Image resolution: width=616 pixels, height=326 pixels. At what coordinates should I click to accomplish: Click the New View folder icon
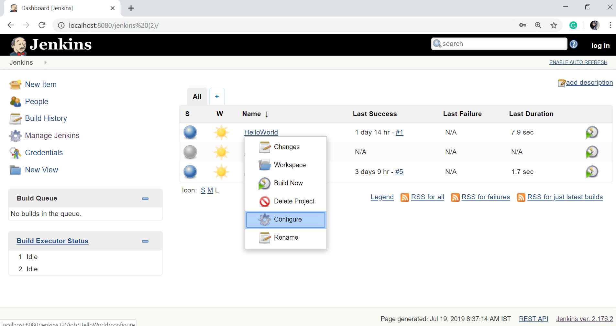pyautogui.click(x=15, y=170)
